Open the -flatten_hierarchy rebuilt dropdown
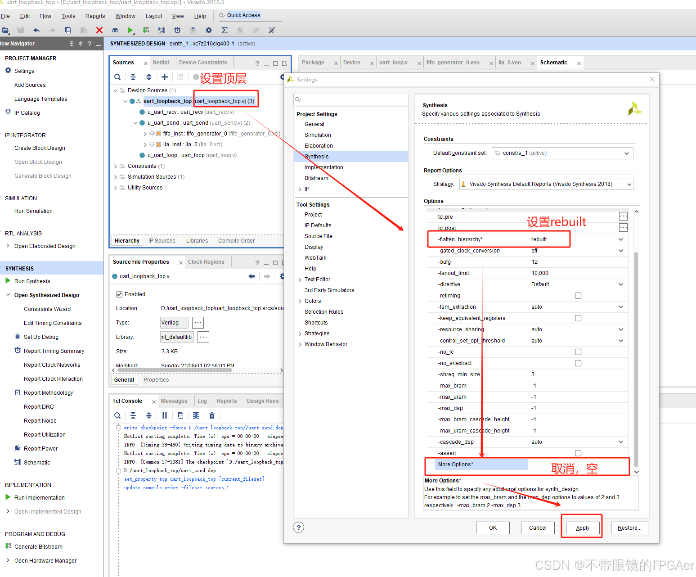The image size is (696, 577). 621,239
